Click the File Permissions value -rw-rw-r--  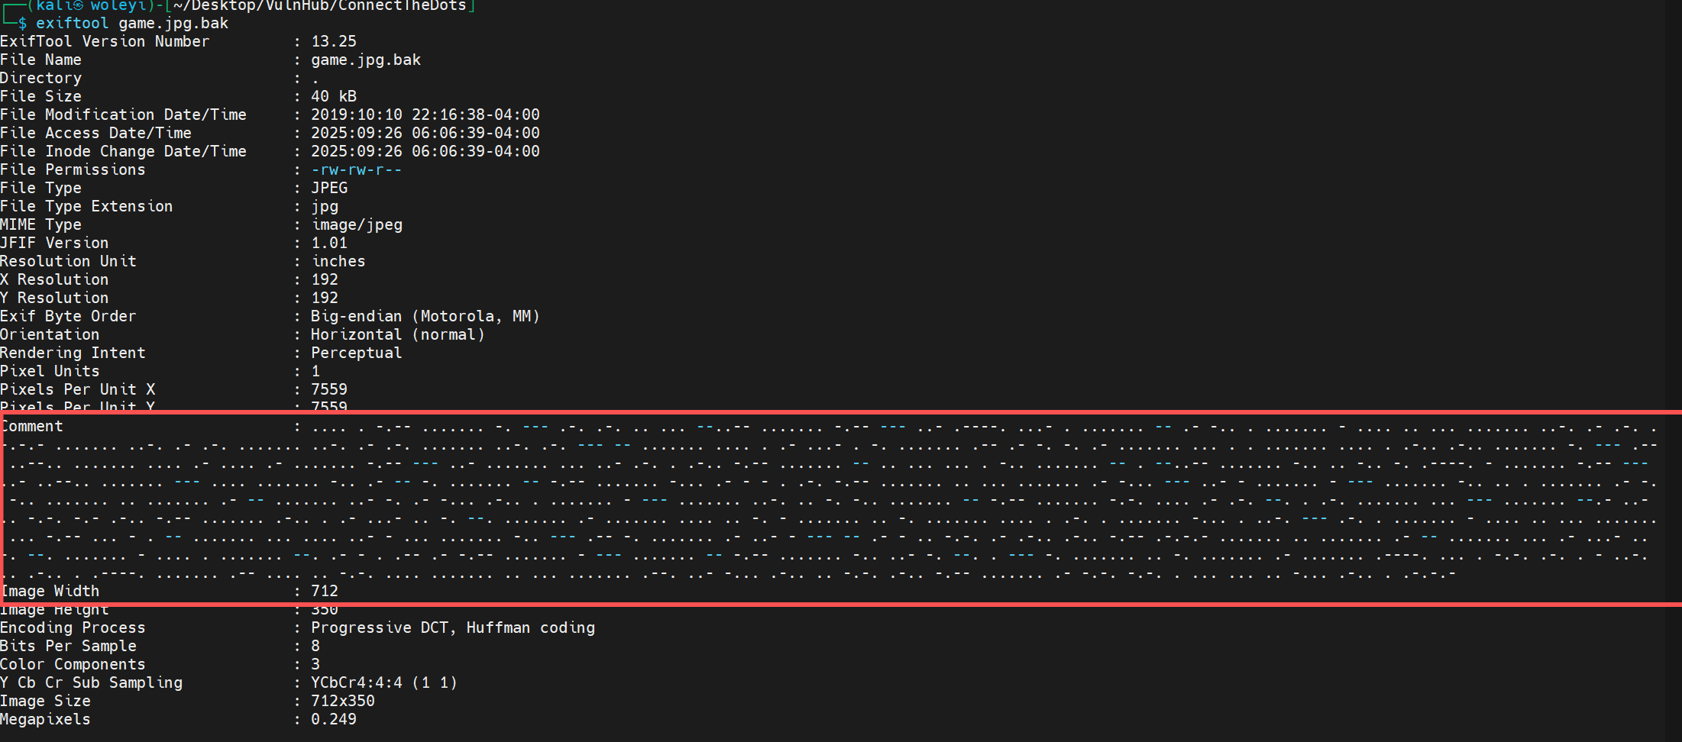coord(356,169)
